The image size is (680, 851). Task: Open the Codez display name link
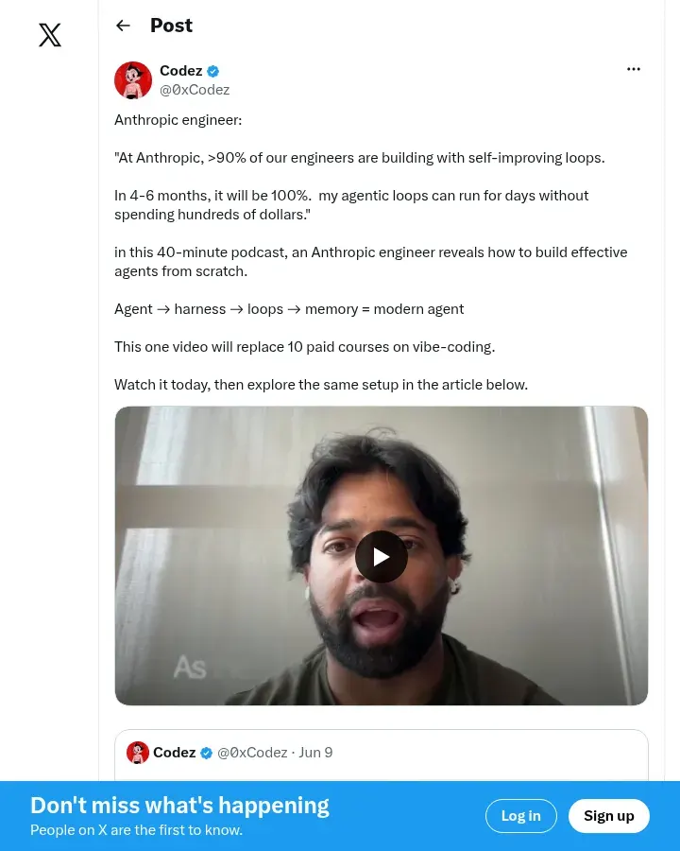tap(181, 71)
